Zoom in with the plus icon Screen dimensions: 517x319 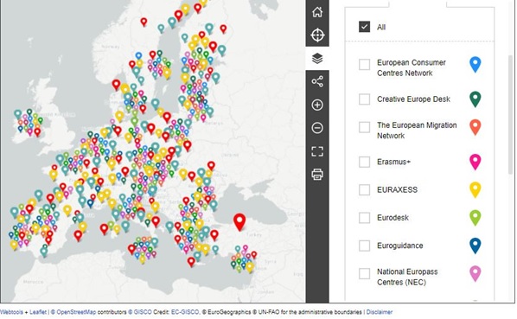click(x=317, y=105)
